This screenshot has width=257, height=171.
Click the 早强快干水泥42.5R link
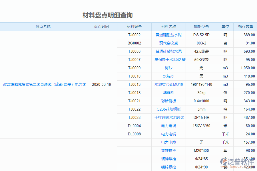[x=168, y=60]
